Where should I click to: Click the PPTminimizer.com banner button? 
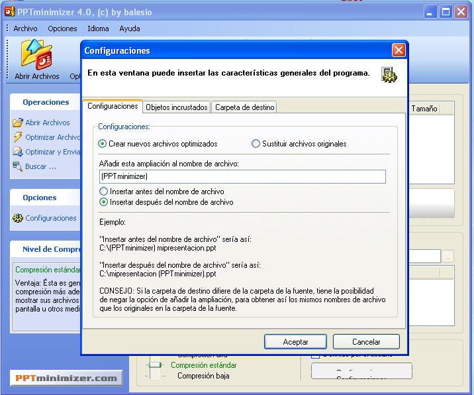tap(66, 378)
